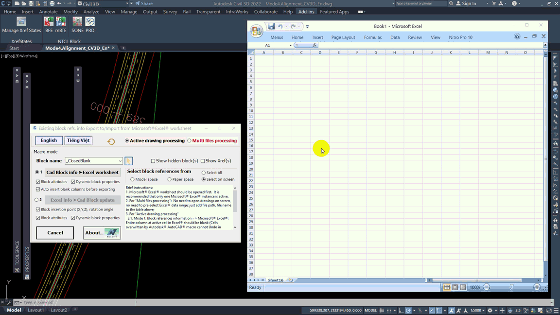The width and height of the screenshot is (560, 315).
Task: Expand the Customize Quick Access Toolbar dropdown in Excel
Action: 307,27
